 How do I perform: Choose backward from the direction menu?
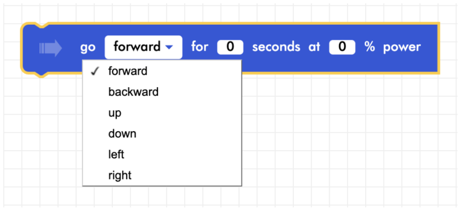click(x=133, y=92)
